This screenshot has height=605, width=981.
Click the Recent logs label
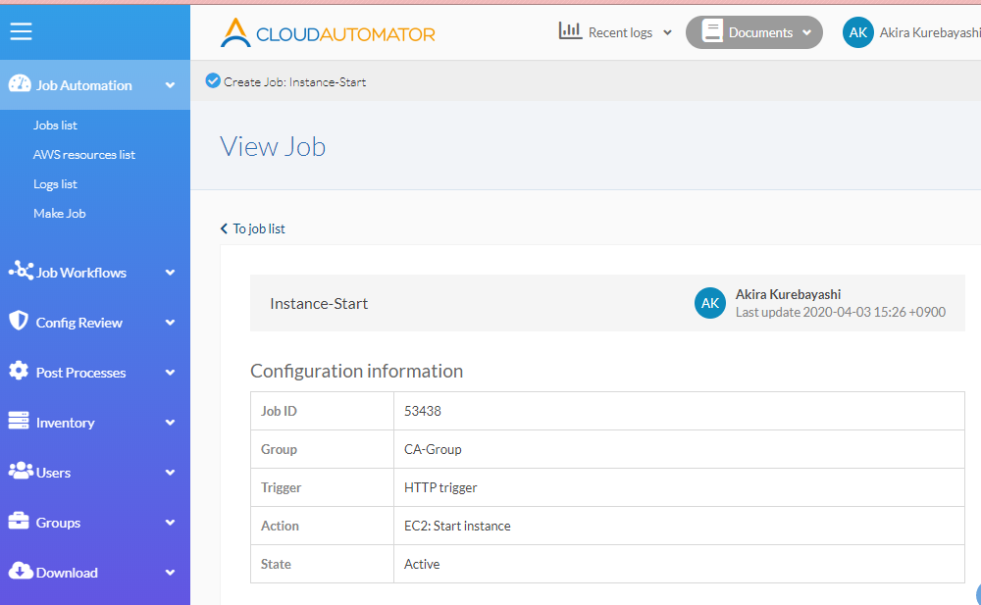621,32
